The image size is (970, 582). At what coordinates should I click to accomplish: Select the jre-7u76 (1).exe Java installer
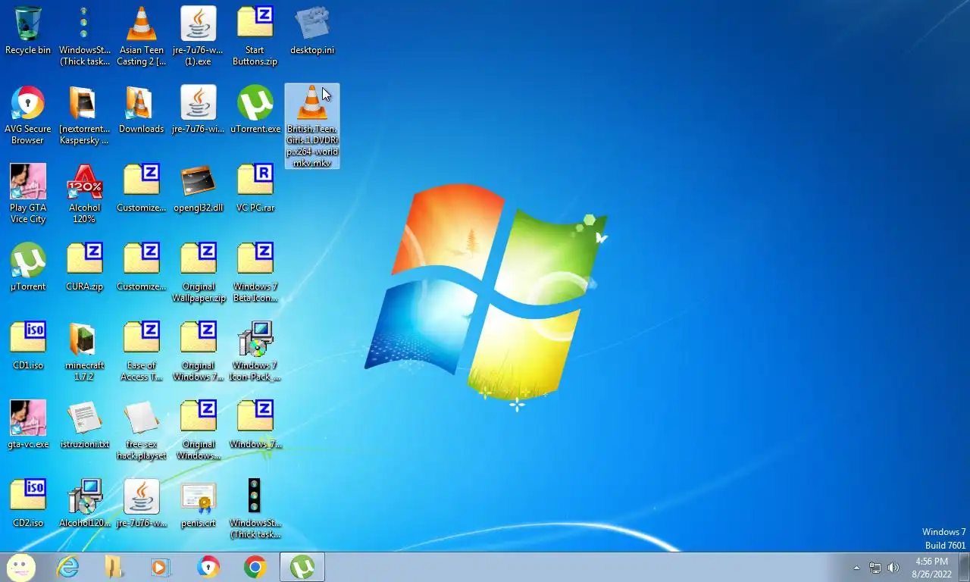coord(199,36)
